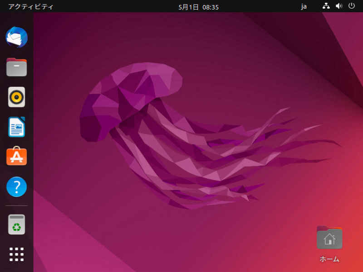Start the Rhythmbox music player

pos(16,97)
